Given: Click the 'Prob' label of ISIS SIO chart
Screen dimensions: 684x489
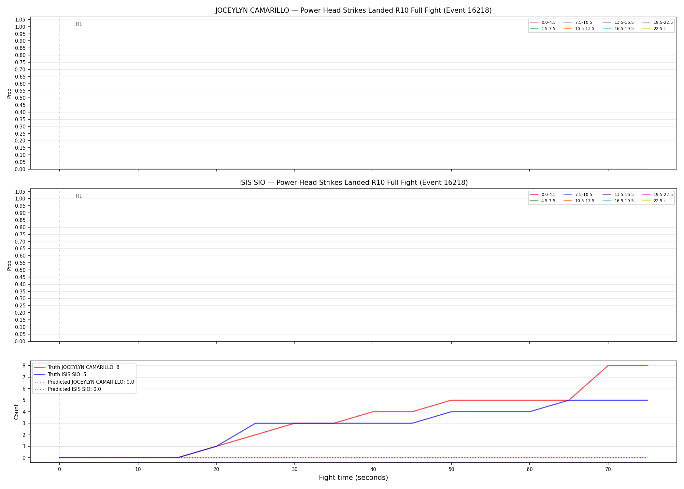Looking at the screenshot, I should [9, 266].
